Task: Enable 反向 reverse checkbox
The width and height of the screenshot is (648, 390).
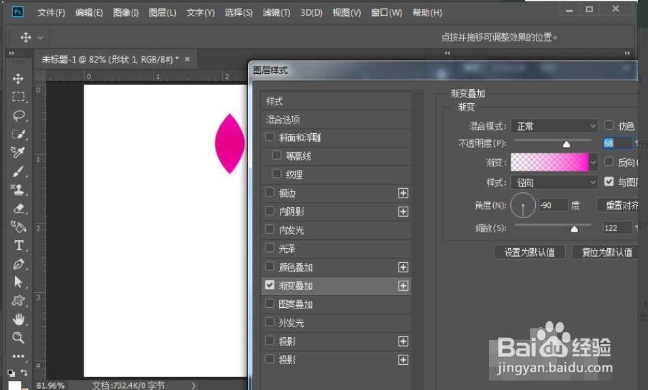Action: 609,161
